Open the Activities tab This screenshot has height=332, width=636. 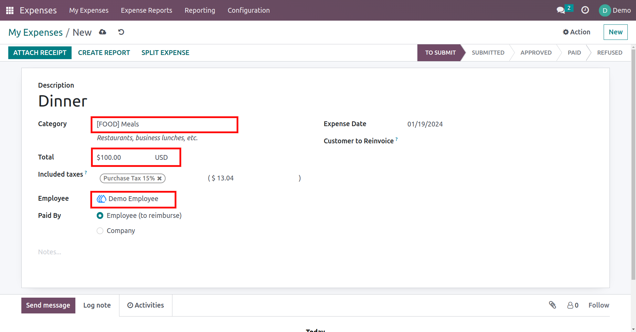[146, 305]
